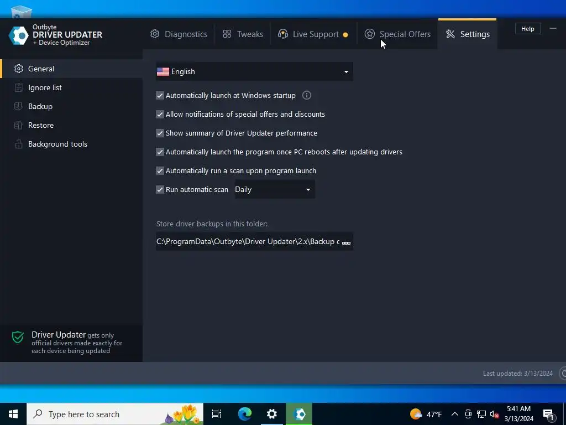Screen dimensions: 566x425
Task: Click the weather icon showing 47°F
Action: (x=416, y=414)
